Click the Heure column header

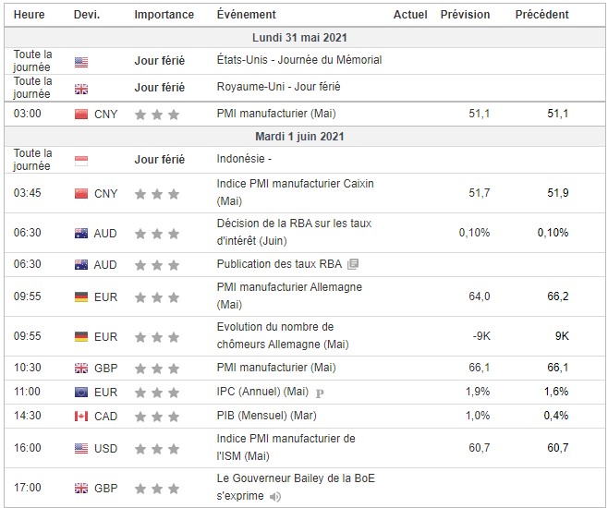coord(30,15)
